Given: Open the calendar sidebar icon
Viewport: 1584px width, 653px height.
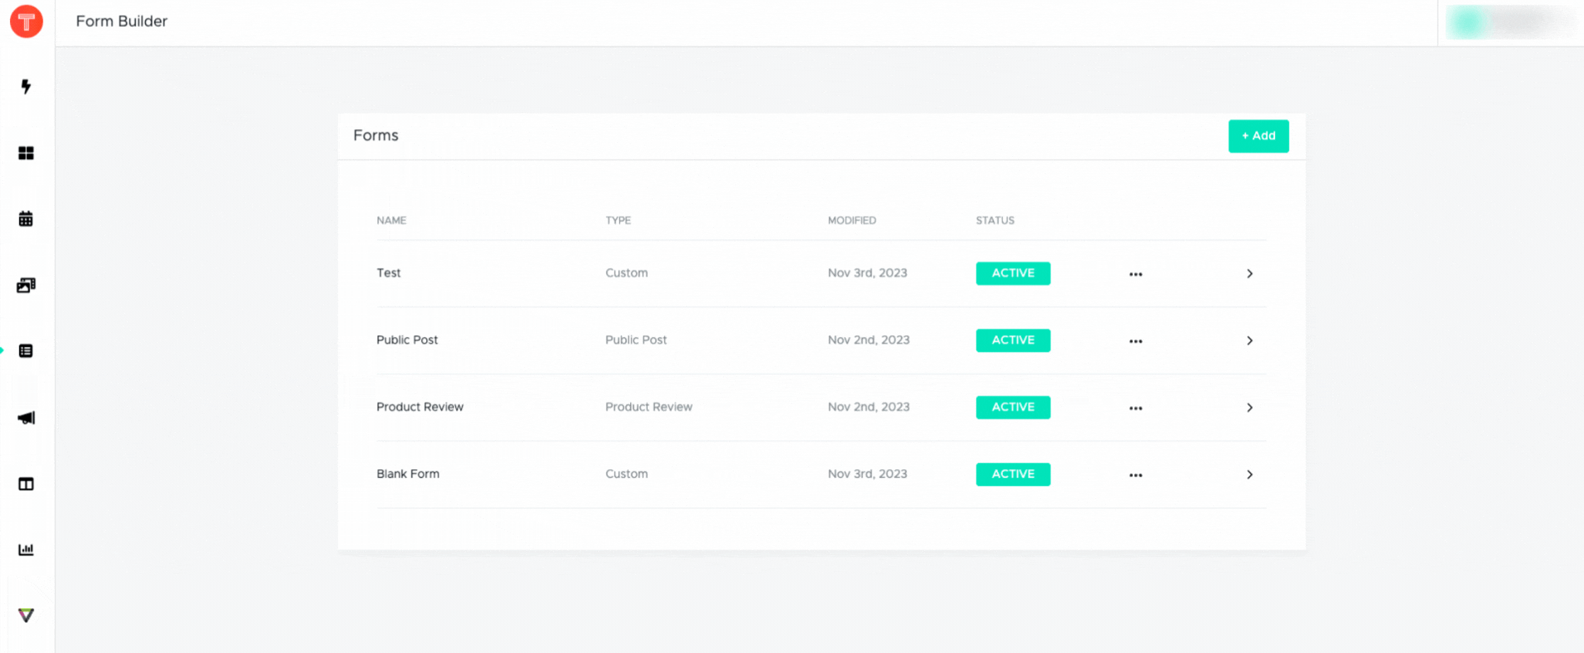Looking at the screenshot, I should pyautogui.click(x=26, y=219).
